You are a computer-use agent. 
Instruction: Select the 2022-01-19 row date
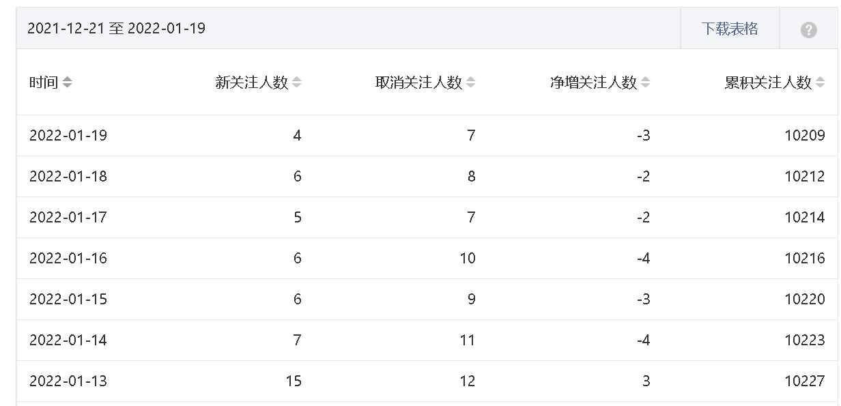68,135
